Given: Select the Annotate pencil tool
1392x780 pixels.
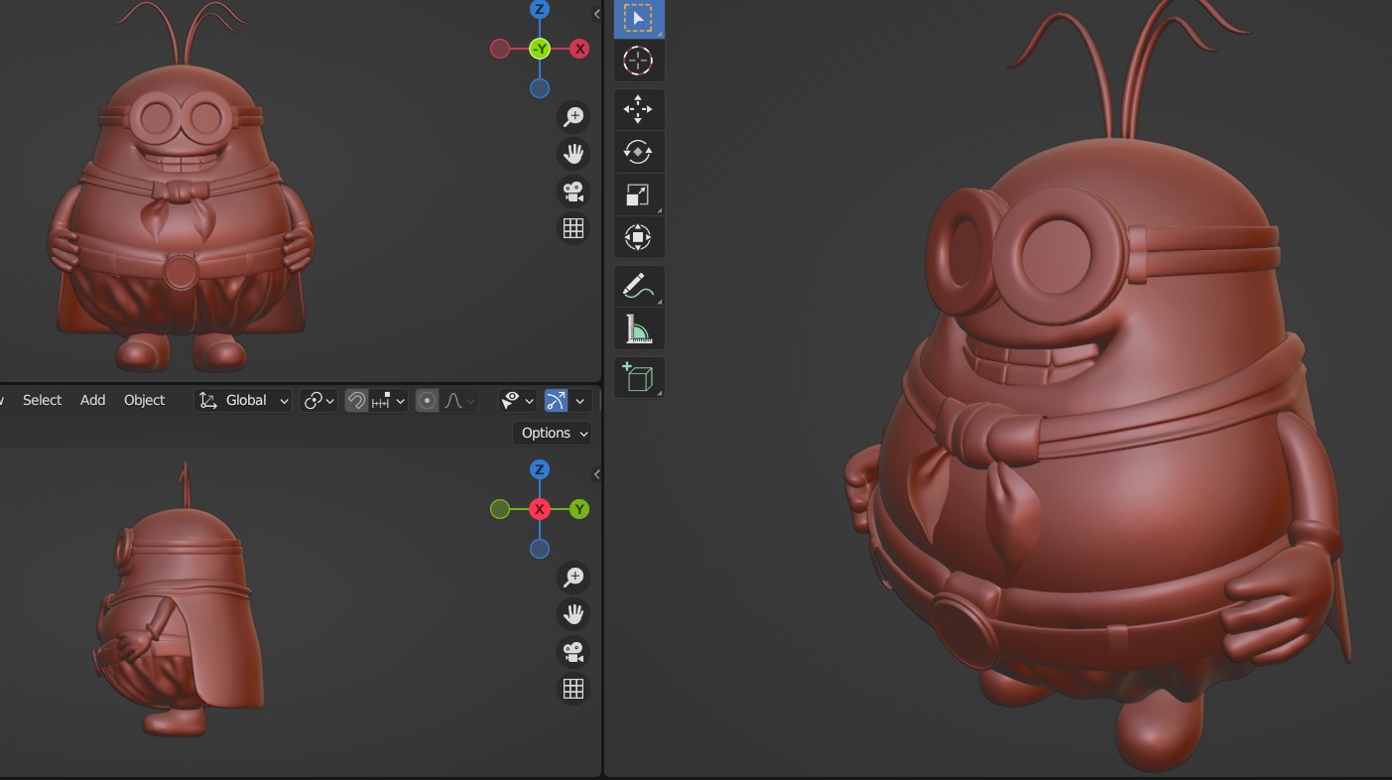Looking at the screenshot, I should click(x=638, y=286).
